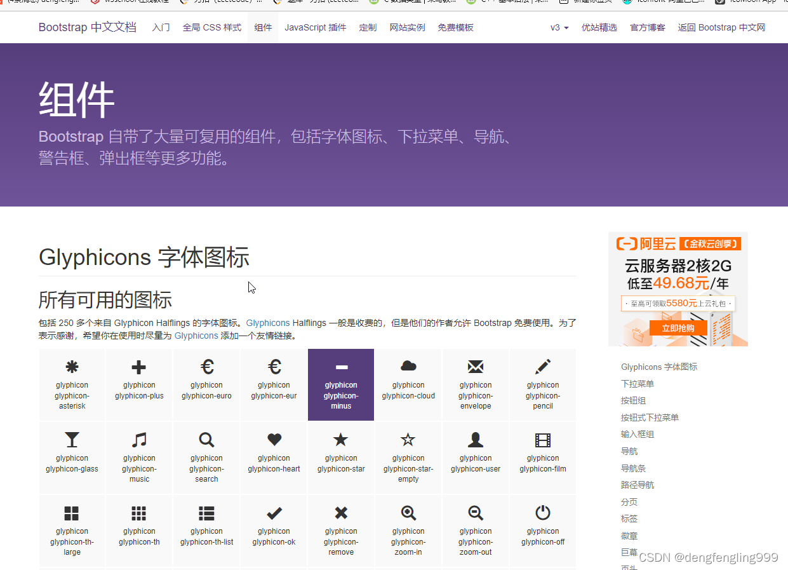
Task: Go to 按钮式下拉菜单 in sidebar
Action: [650, 417]
